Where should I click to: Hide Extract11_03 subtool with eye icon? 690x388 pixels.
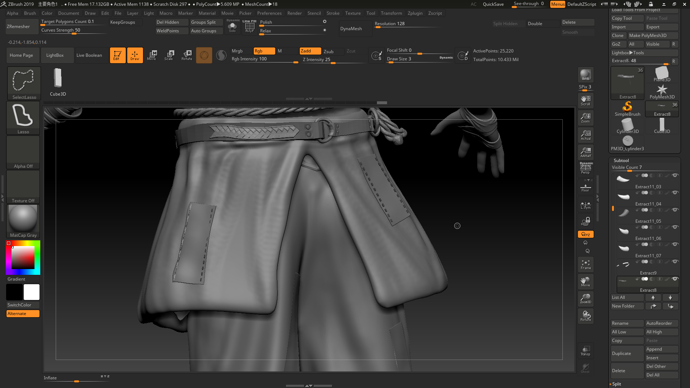675,175
